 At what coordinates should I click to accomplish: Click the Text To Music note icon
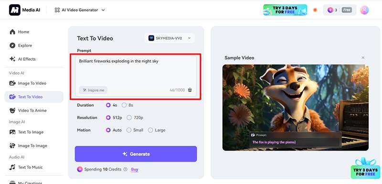click(12, 167)
